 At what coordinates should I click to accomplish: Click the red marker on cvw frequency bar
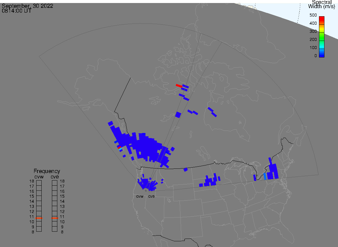coord(39,218)
